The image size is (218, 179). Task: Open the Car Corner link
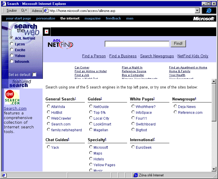[x=82, y=67]
